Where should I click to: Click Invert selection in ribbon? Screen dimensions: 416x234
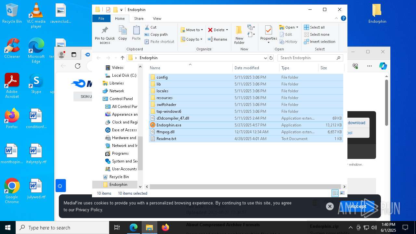tap(320, 42)
